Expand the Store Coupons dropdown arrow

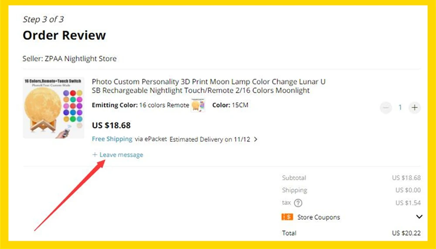(419, 217)
